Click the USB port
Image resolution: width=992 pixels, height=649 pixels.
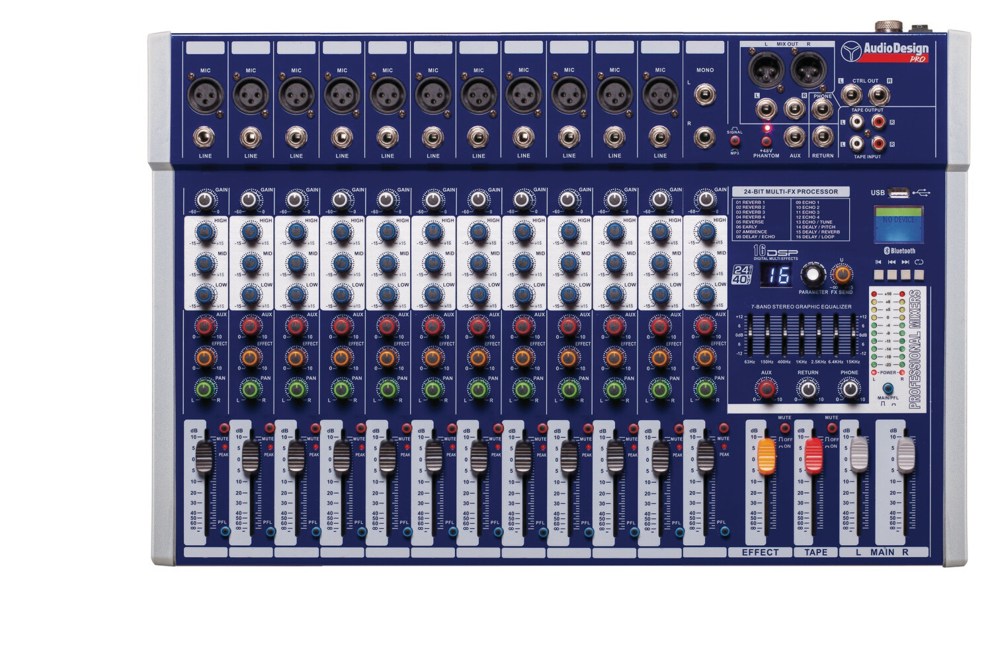click(898, 193)
